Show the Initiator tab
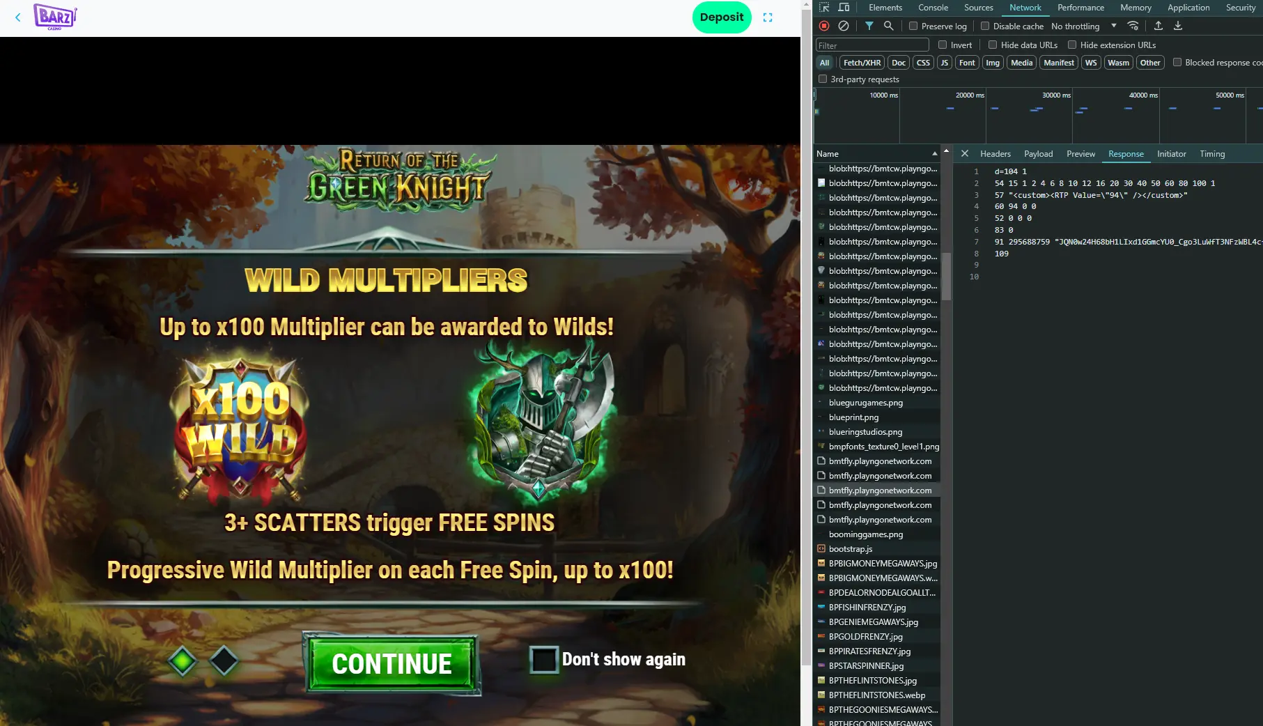Viewport: 1263px width, 726px height. [x=1171, y=154]
